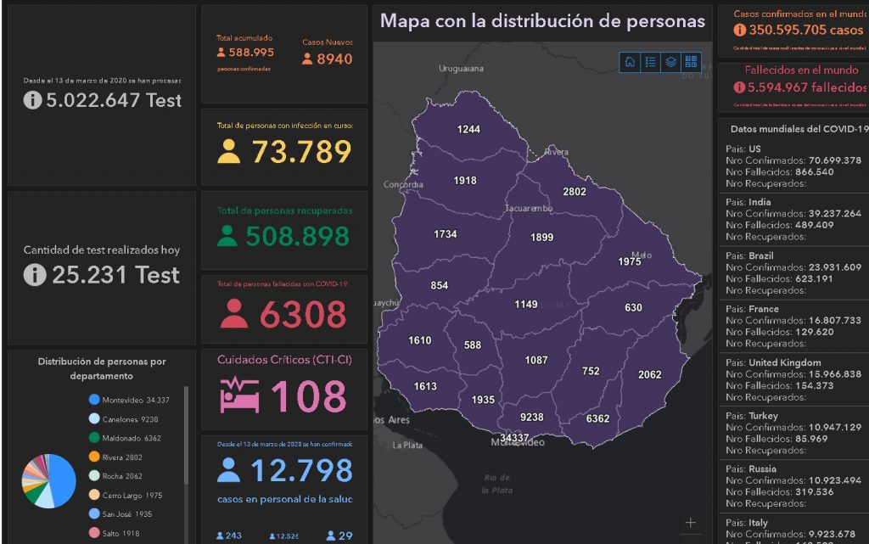Click Montevideo blue legend swatch
The height and width of the screenshot is (544, 869).
[94, 400]
